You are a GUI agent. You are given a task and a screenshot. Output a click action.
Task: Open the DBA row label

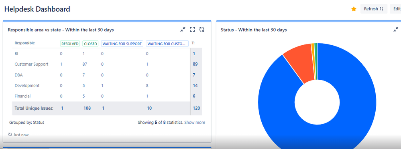click(18, 75)
